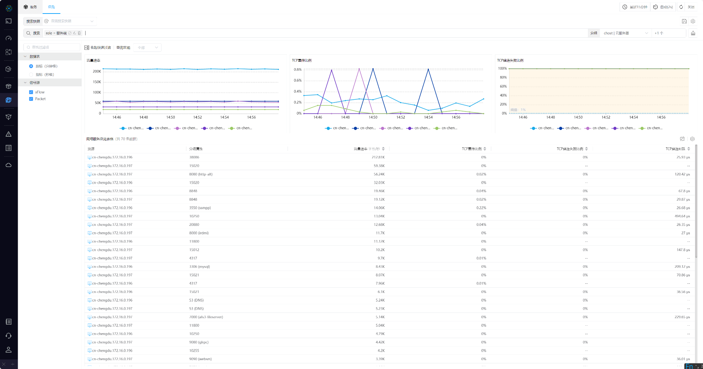Click the refresh icon in the top bar
703x369 pixels.
(x=681, y=7)
